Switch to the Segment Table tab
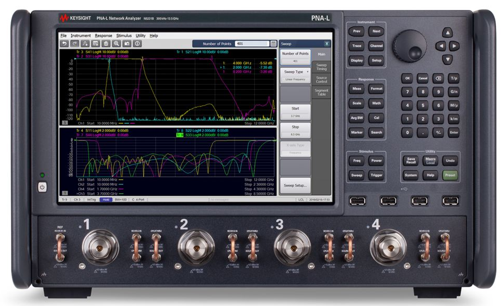Image resolution: width=501 pixels, height=306 pixels. pos(321,92)
